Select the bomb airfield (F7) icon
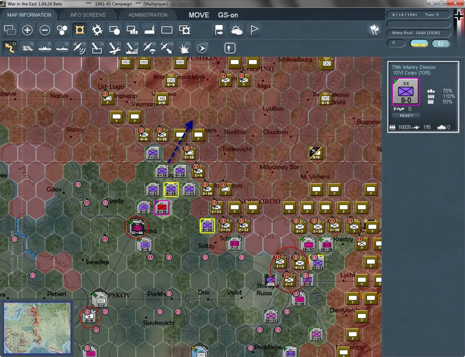Image resolution: width=465 pixels, height=357 pixels. tap(114, 48)
